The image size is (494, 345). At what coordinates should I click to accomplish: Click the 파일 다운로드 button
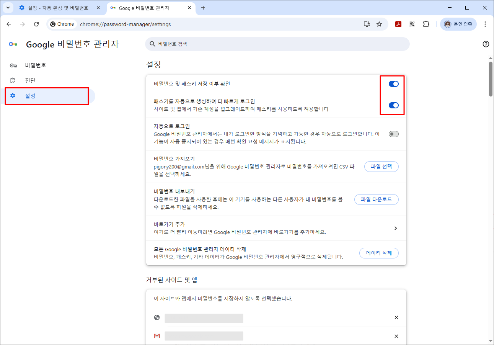[x=377, y=199]
